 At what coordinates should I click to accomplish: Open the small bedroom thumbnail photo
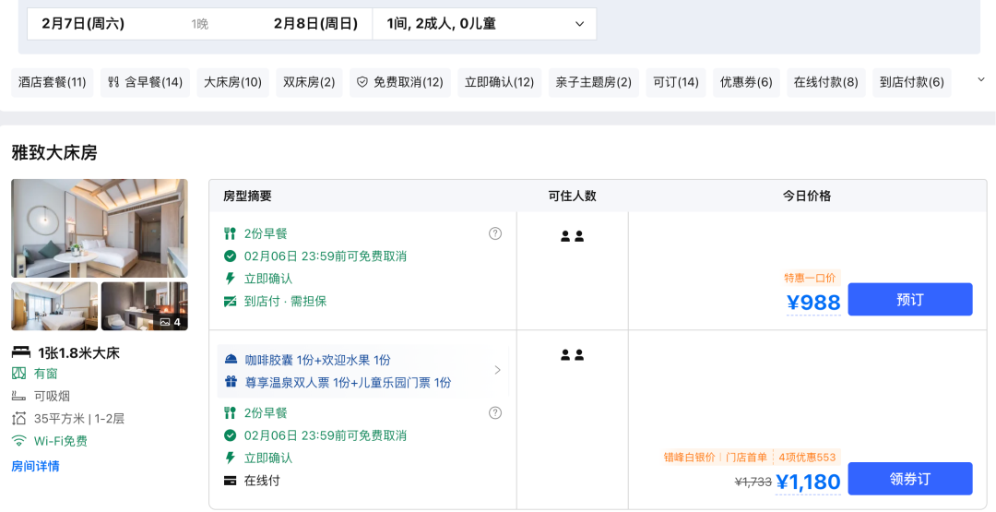(54, 306)
